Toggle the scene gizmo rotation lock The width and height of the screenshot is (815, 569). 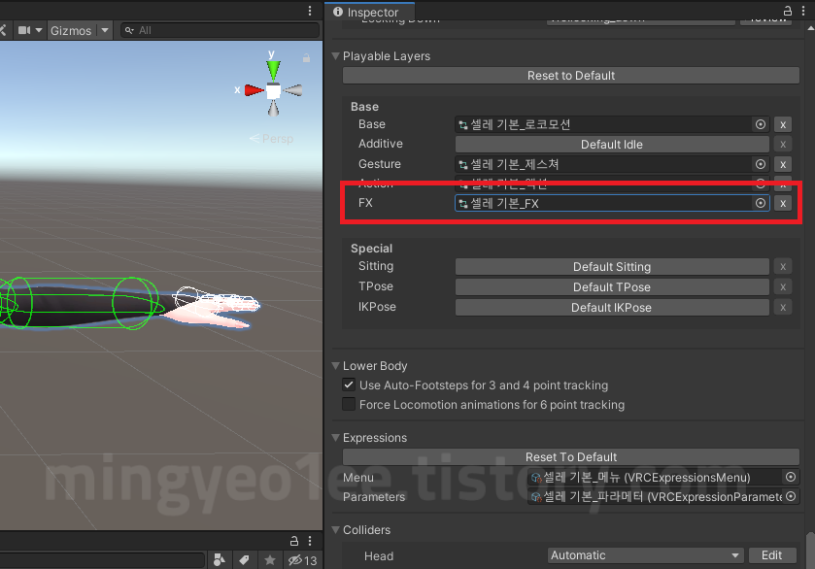point(307,58)
